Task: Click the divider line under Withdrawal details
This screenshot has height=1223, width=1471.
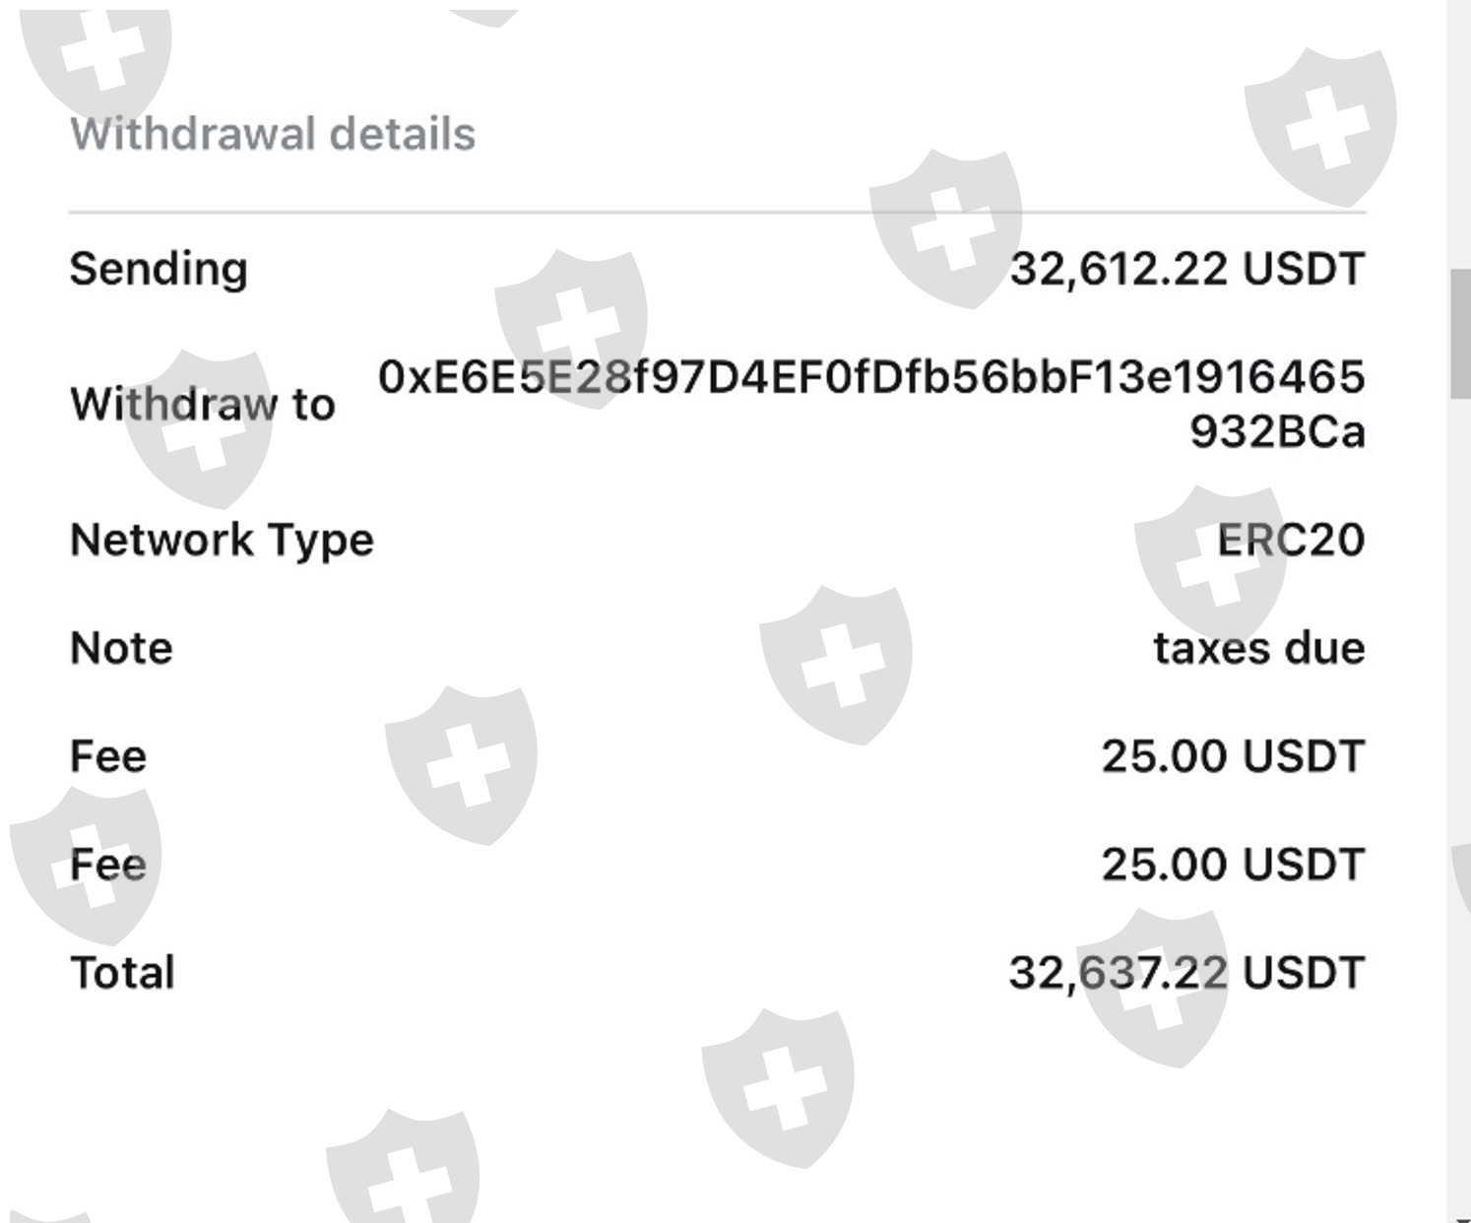Action: pos(717,212)
